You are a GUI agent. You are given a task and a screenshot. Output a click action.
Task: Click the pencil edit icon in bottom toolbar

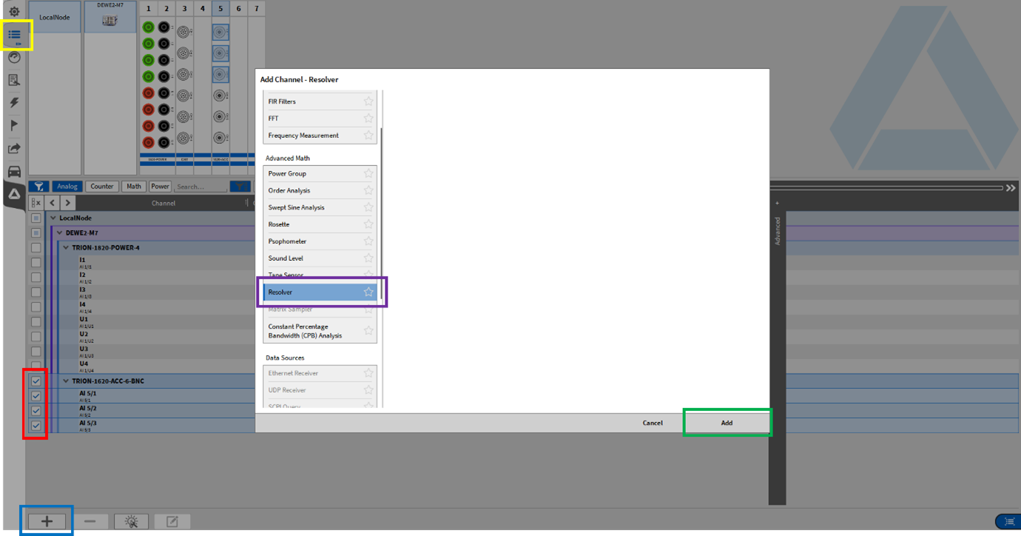point(172,521)
